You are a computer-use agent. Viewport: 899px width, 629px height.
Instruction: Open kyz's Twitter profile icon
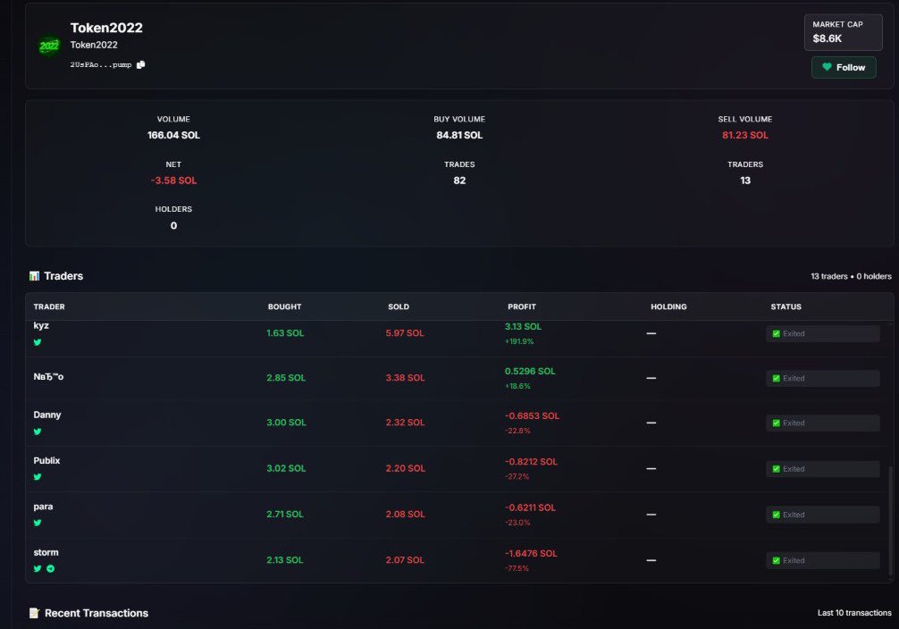point(38,342)
